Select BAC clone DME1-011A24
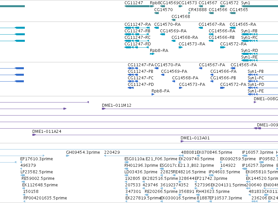Viewport: 278px width, 203px height. click(x=47, y=132)
